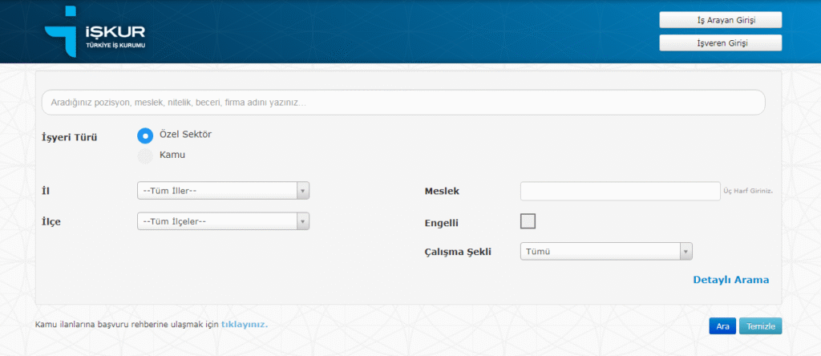This screenshot has width=821, height=356.
Task: Open the İş Arayan Girişi login
Action: pos(719,19)
